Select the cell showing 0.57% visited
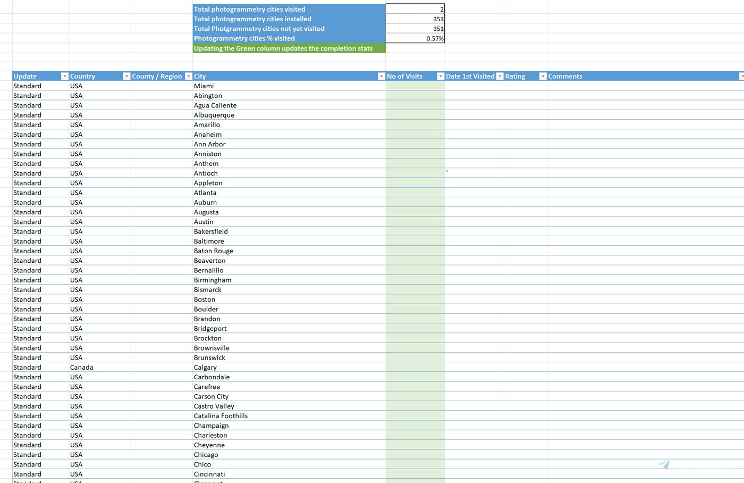 point(416,38)
